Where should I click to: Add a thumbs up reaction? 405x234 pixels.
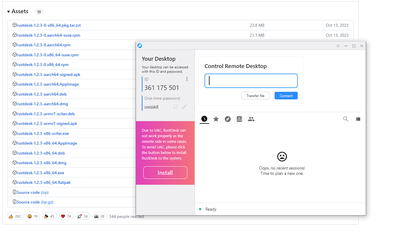click(15, 216)
